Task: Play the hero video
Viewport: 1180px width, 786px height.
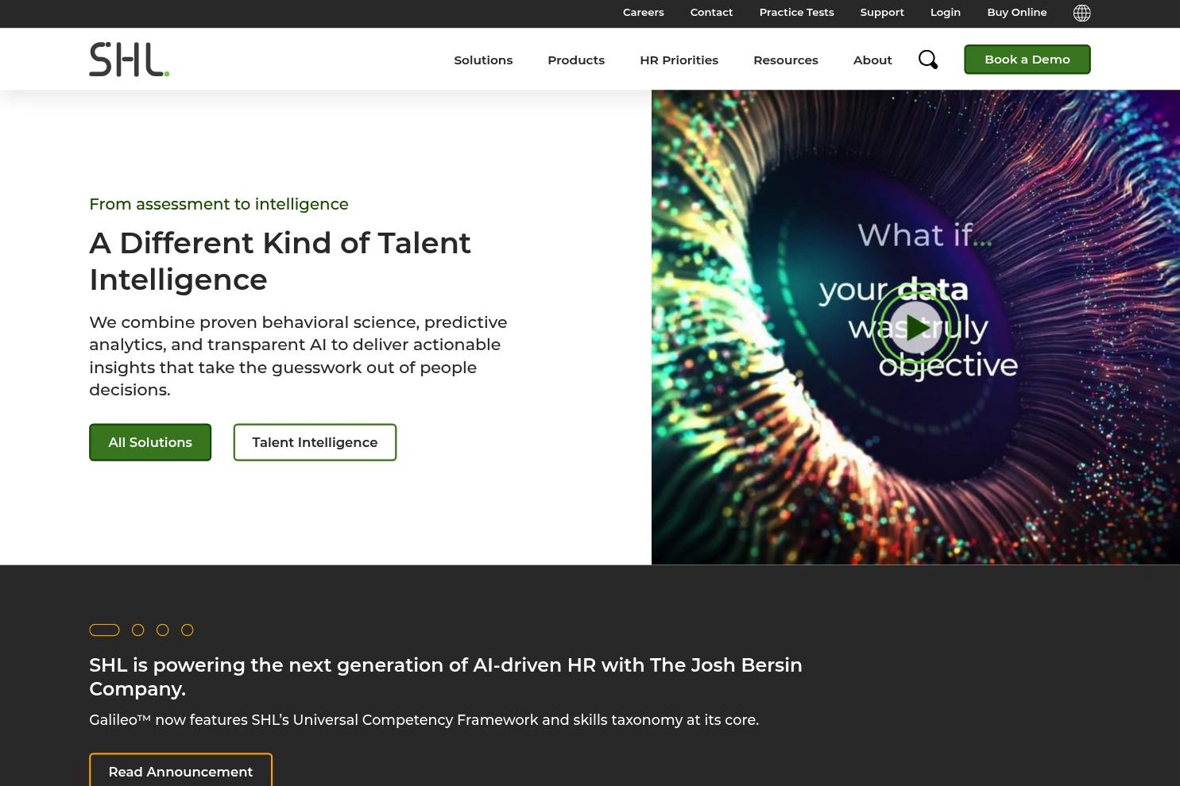Action: click(x=916, y=327)
